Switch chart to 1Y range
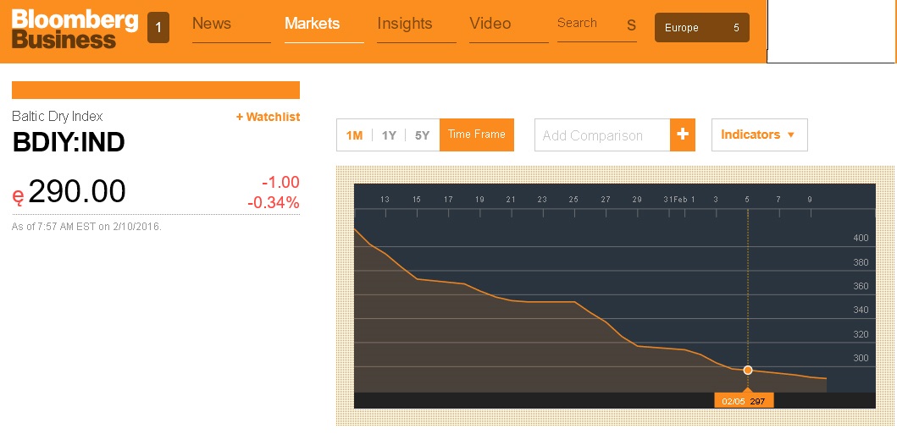 [389, 135]
